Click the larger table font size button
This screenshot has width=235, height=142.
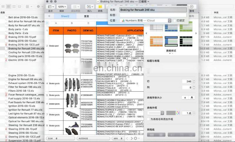[x=192, y=97]
